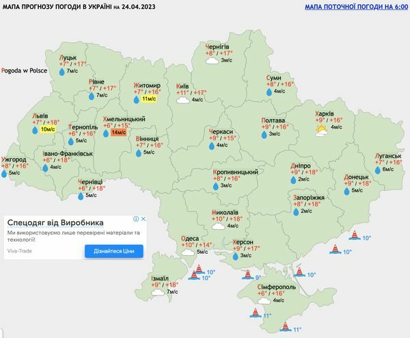
Task: Select the city Сімферополь
Action: (x=276, y=287)
